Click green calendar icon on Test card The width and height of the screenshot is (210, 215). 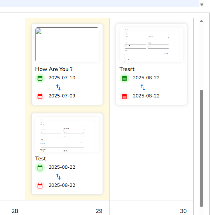pos(40,168)
